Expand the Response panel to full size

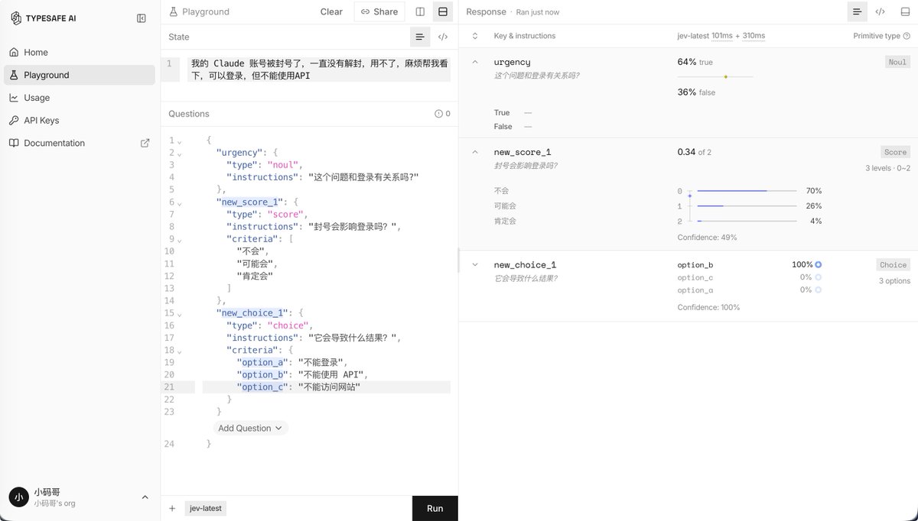(x=903, y=11)
